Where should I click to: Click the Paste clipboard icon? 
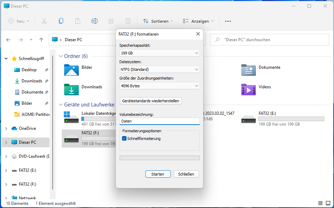point(78,21)
